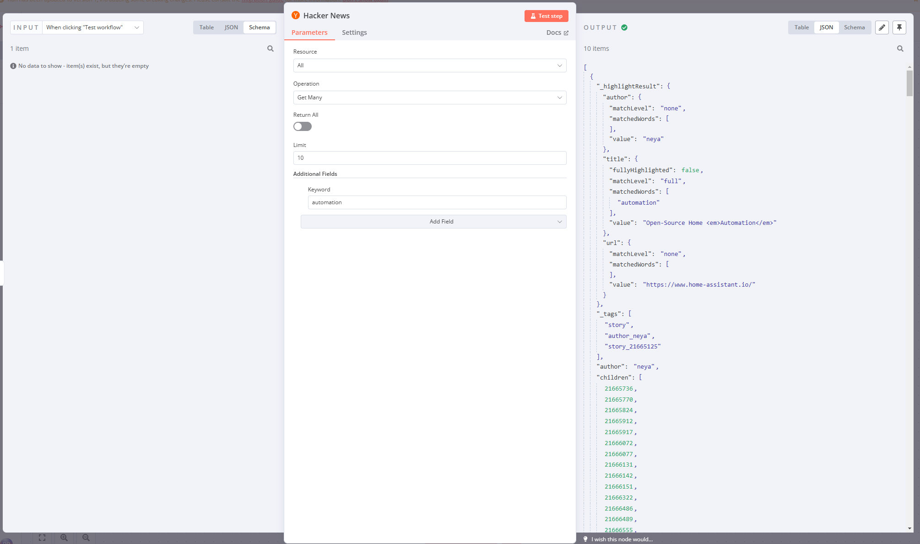The width and height of the screenshot is (920, 544).
Task: Click the lightbulb next to node feedback
Action: (x=586, y=539)
